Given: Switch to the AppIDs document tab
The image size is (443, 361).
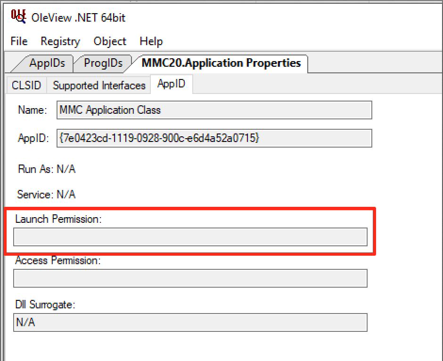Looking at the screenshot, I should [x=47, y=63].
